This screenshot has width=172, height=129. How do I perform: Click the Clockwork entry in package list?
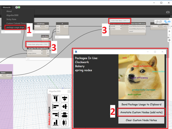point(82,62)
